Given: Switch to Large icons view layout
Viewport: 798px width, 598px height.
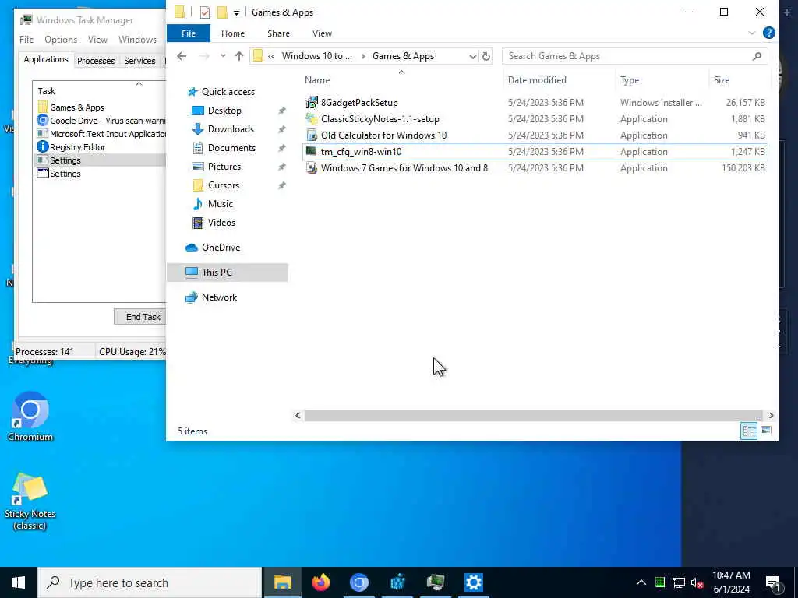Looking at the screenshot, I should tap(766, 431).
